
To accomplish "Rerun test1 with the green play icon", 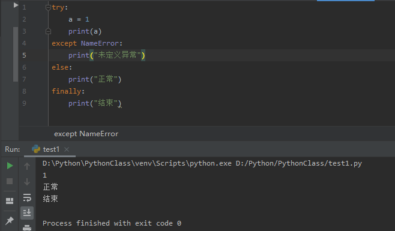I will (10, 166).
